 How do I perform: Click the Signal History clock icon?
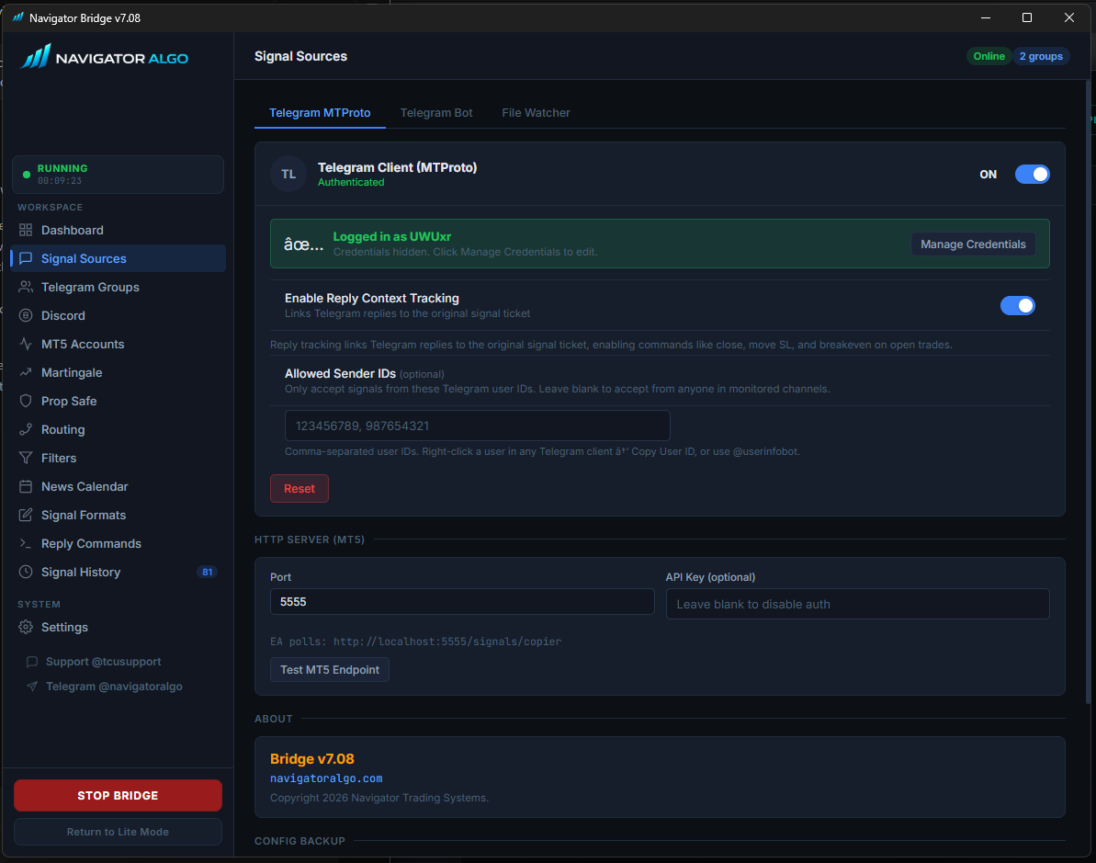coord(26,572)
